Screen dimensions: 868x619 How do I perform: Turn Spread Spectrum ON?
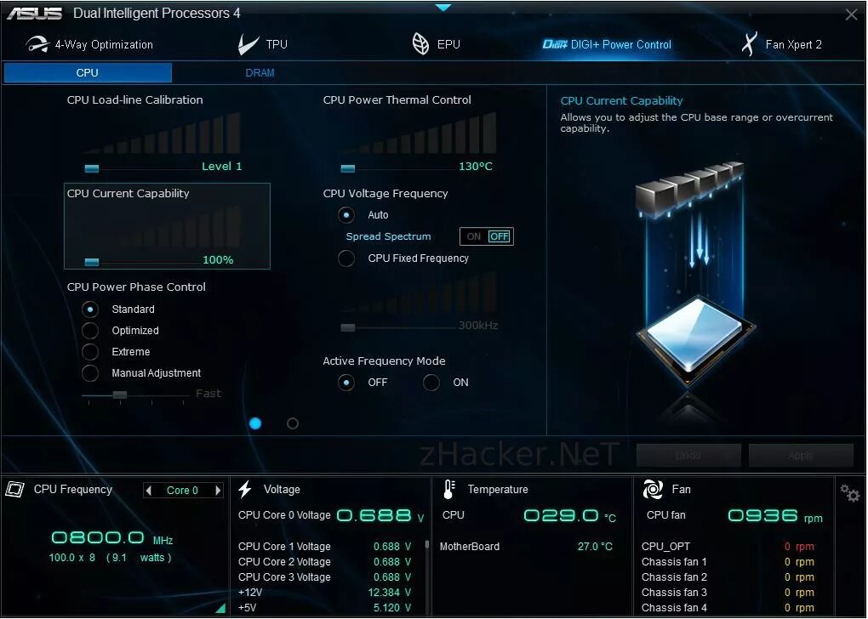474,236
